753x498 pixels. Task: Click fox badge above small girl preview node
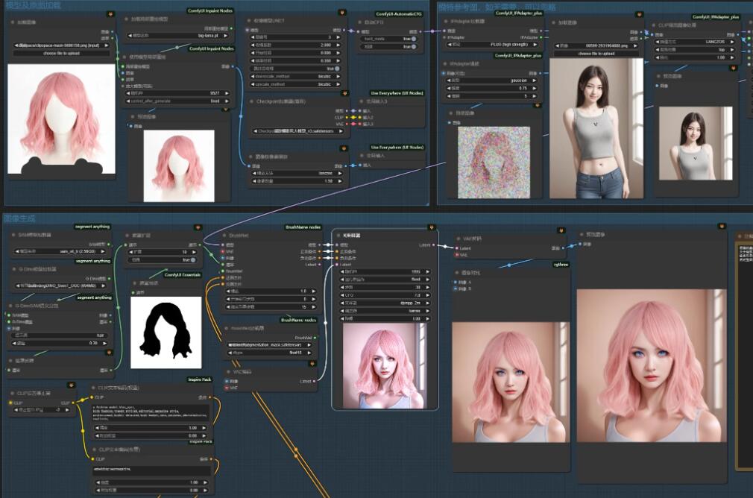coord(734,68)
